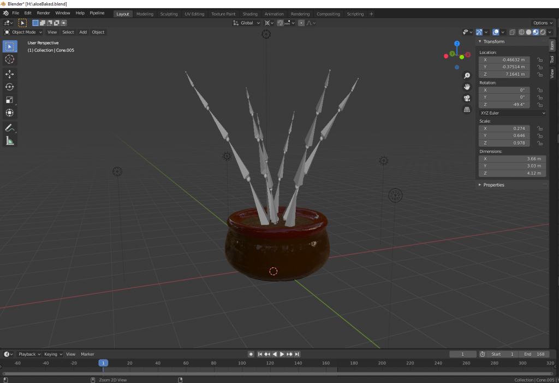
Task: Open the Object Mode dropdown
Action: 23,32
